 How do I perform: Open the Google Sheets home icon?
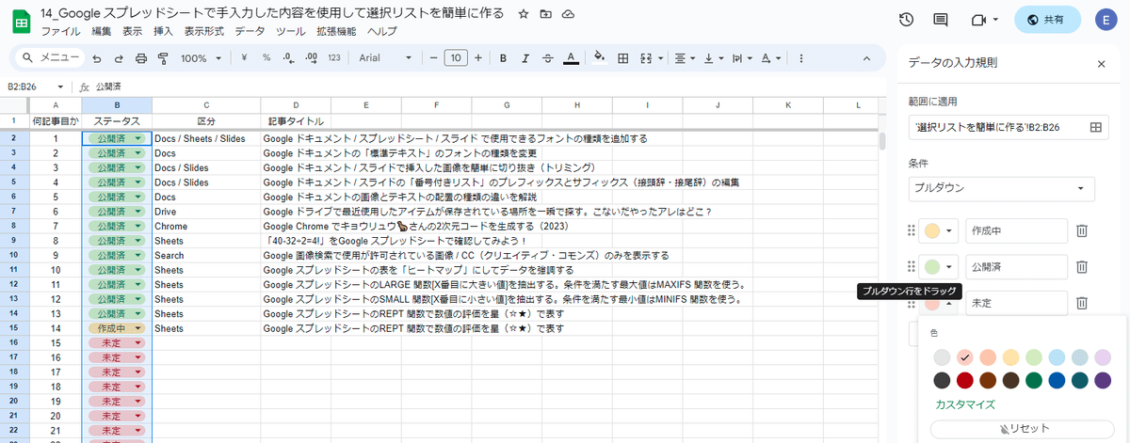pos(20,22)
